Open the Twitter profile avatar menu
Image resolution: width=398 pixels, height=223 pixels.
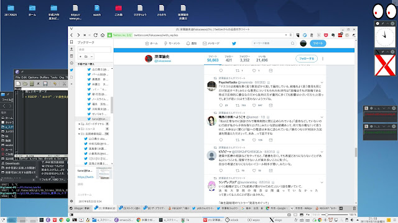pyautogui.click(x=303, y=43)
